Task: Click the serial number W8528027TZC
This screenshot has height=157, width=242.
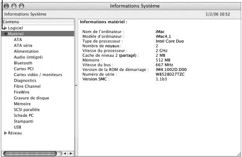Action: coord(170,74)
